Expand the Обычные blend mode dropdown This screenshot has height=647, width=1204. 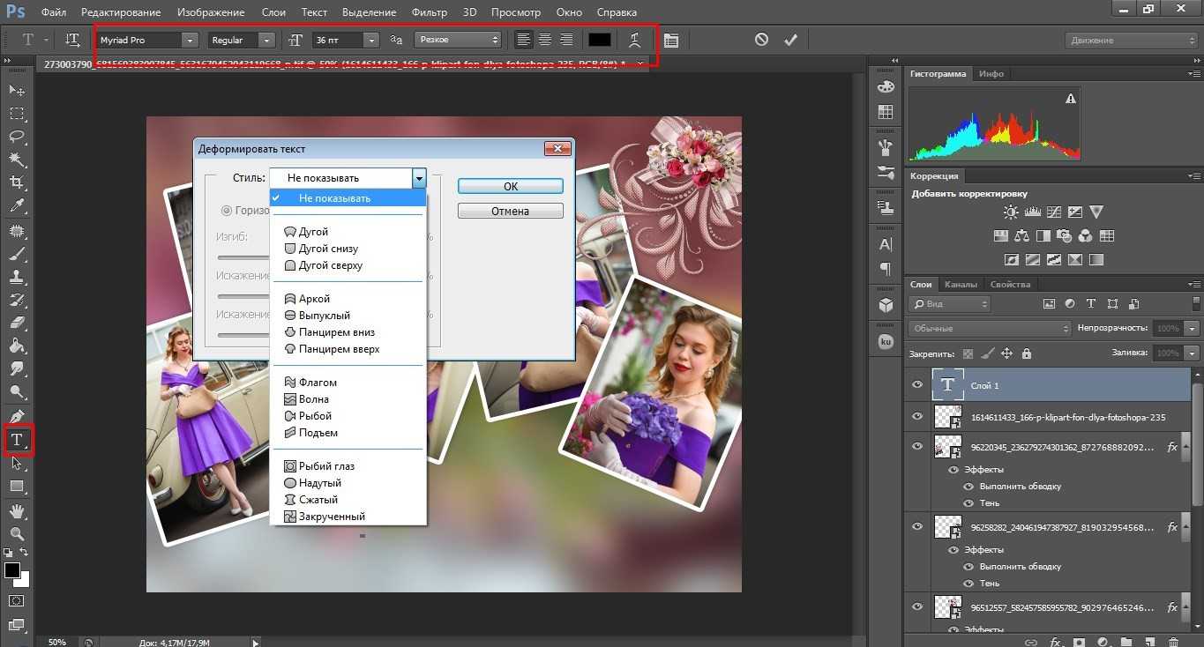[990, 328]
